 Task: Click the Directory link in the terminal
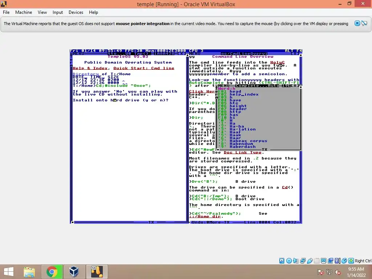click(86, 74)
